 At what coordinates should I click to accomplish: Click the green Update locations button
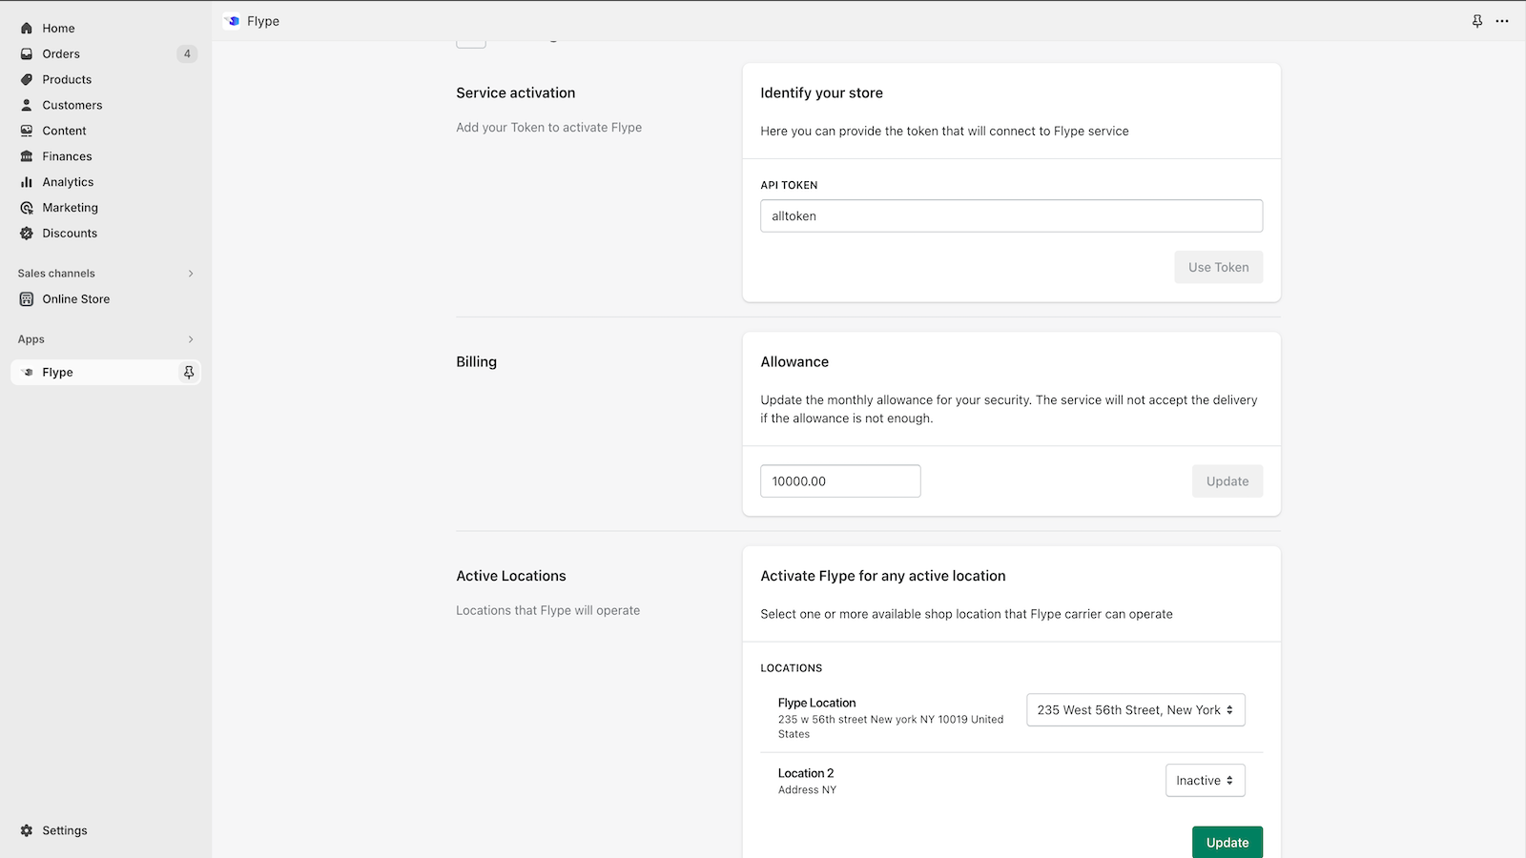[x=1227, y=843]
